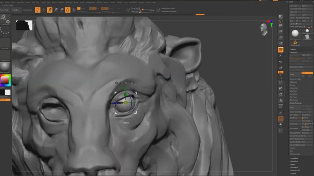Click the Actual size icon
The width and height of the screenshot is (314, 176).
pyautogui.click(x=281, y=37)
